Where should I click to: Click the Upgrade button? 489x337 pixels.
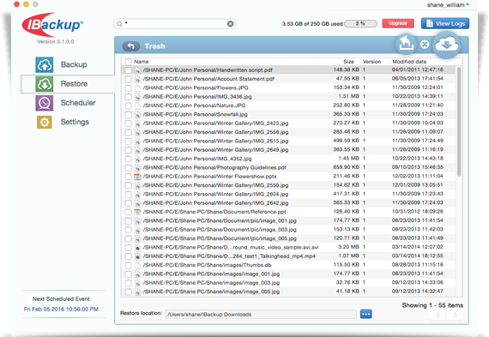(398, 23)
